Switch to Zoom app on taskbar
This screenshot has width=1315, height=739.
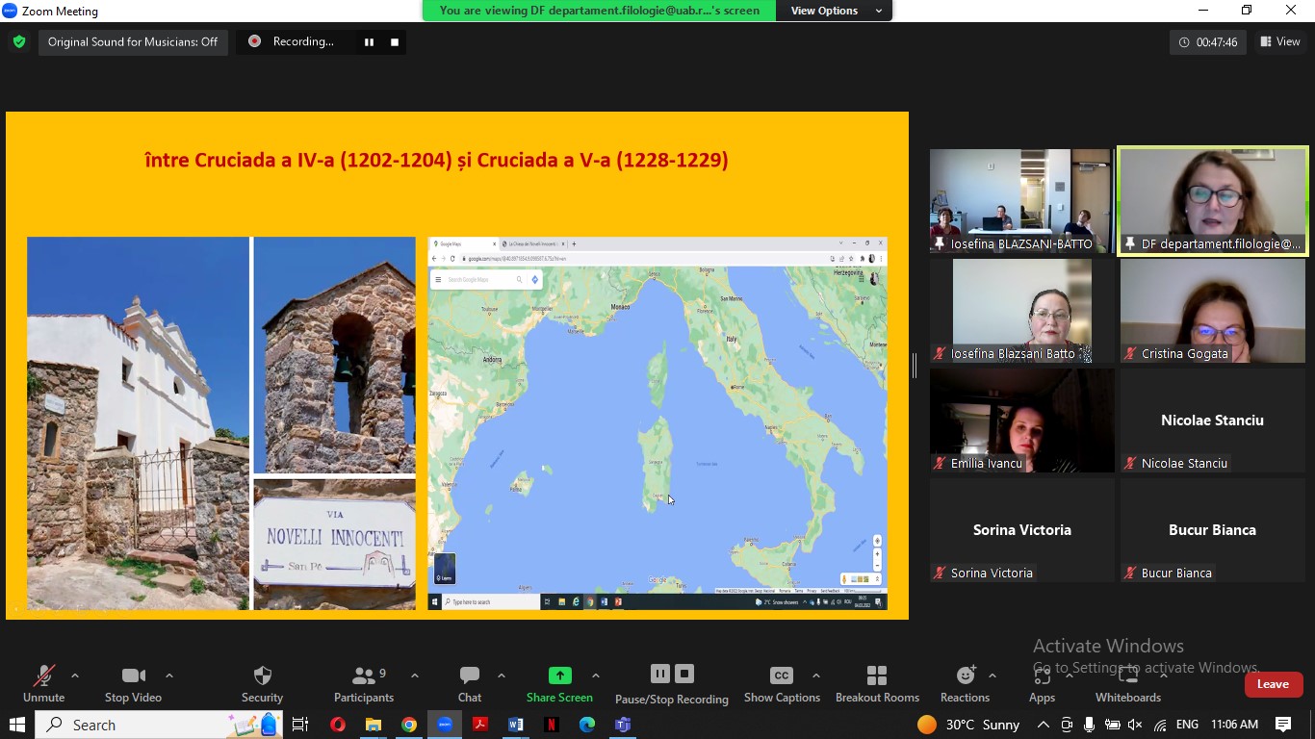445,725
